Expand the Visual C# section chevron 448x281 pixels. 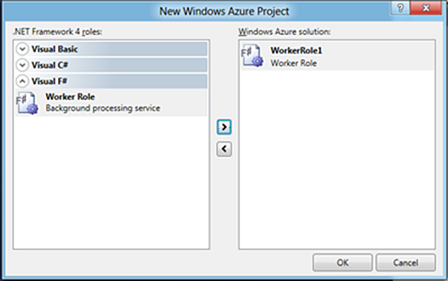(22, 65)
